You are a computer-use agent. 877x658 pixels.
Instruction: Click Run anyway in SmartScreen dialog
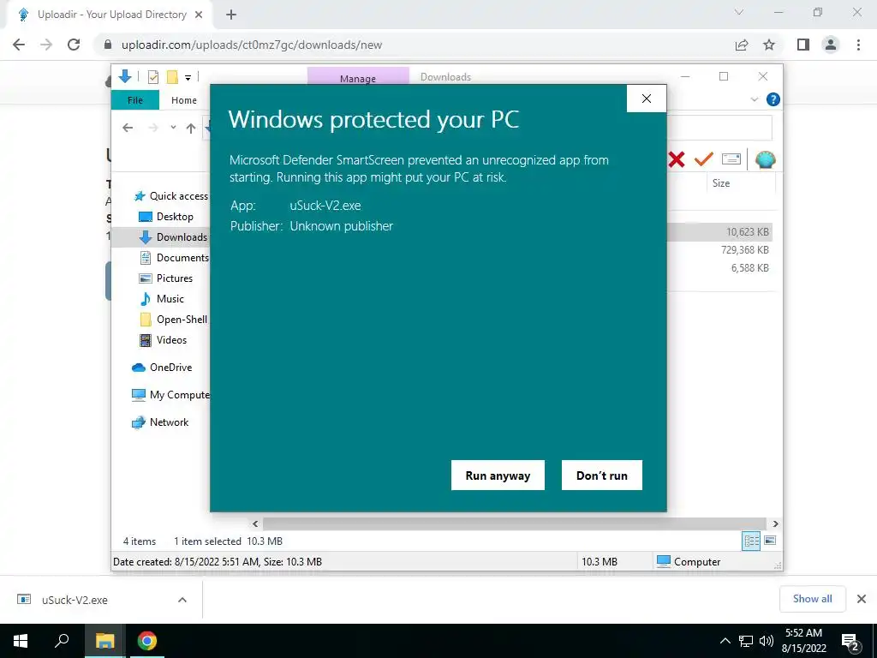(x=498, y=475)
